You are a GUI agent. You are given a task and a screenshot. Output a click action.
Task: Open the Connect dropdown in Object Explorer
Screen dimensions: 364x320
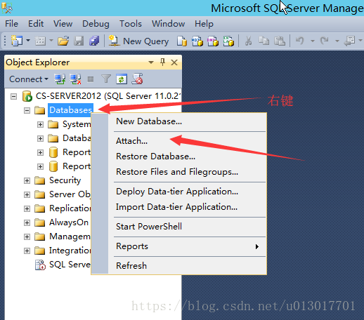pos(29,79)
